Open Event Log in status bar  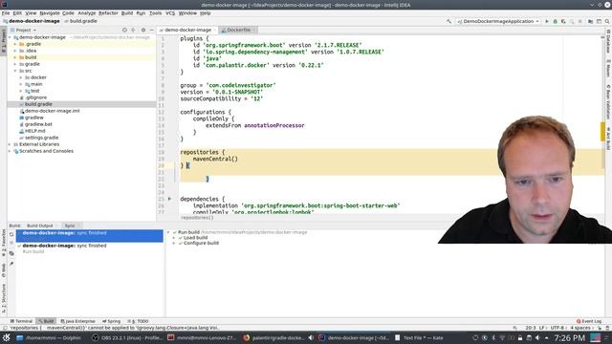click(589, 321)
